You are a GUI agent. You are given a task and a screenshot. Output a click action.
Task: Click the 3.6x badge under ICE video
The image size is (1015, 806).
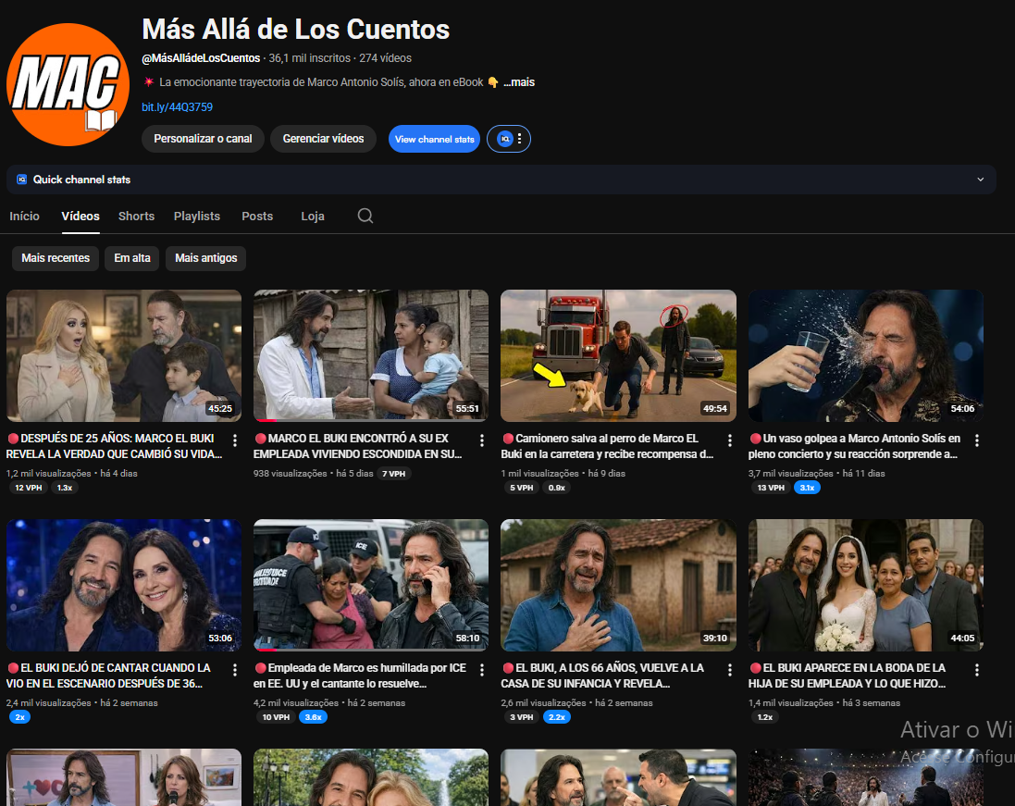(314, 716)
